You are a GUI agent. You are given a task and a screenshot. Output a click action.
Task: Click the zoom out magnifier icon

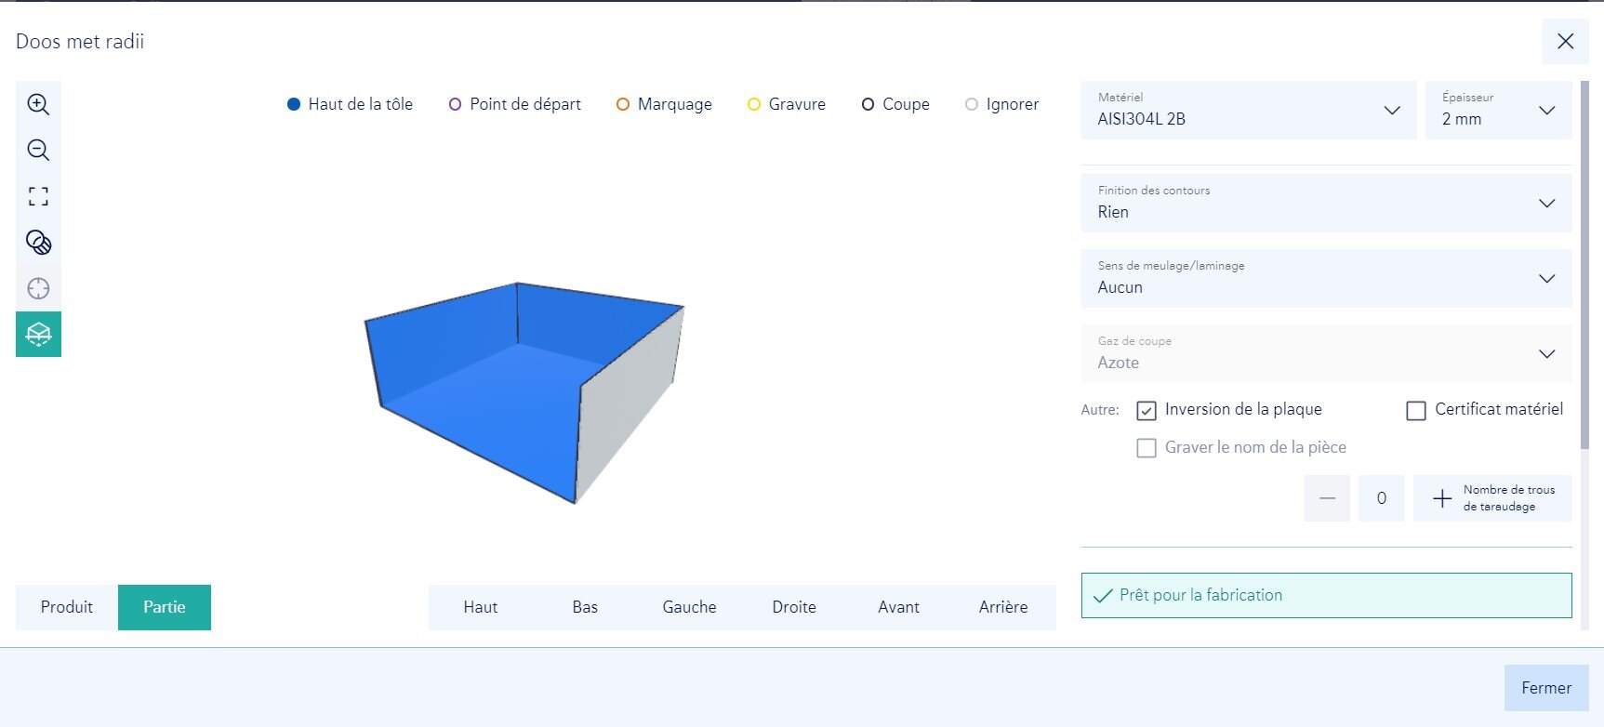coord(38,150)
